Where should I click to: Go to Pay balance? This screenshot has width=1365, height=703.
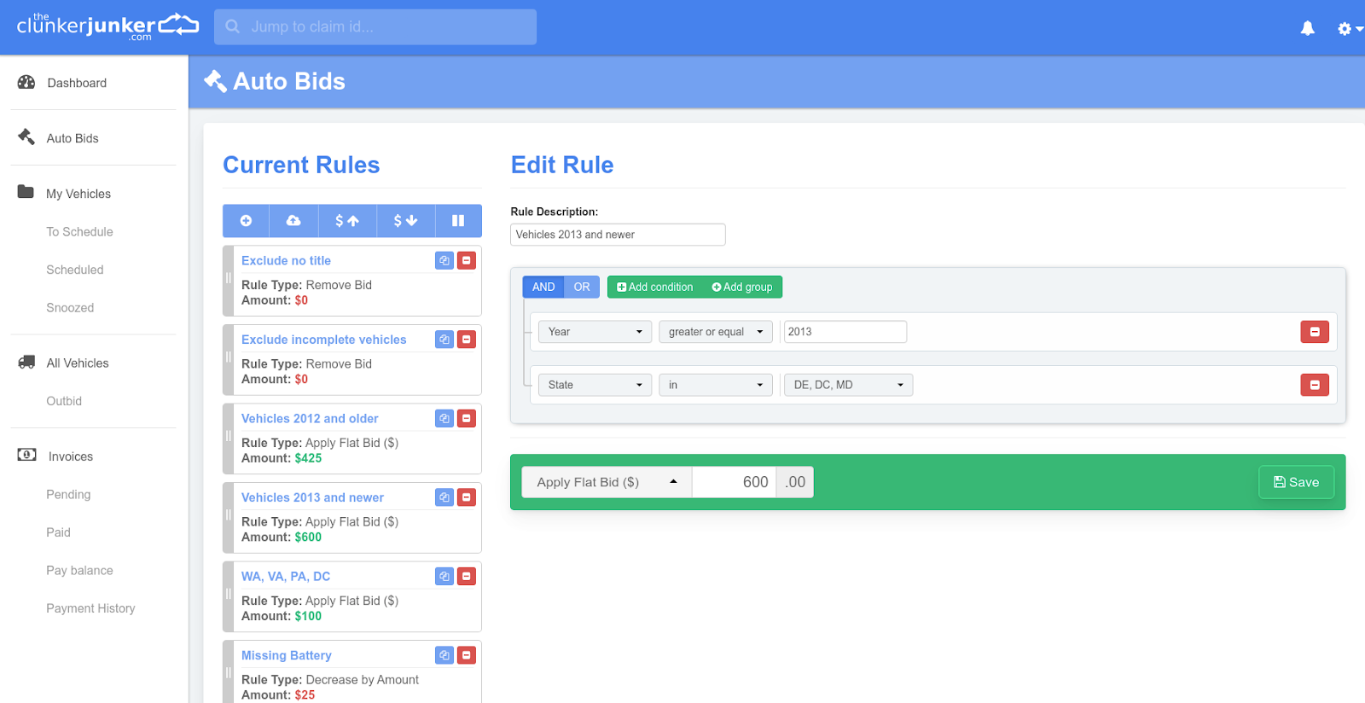pos(79,570)
